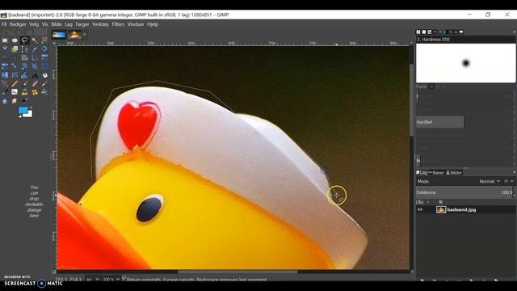Select the Dodge/Burn tool
This screenshot has height=291, width=517.
[25, 100]
